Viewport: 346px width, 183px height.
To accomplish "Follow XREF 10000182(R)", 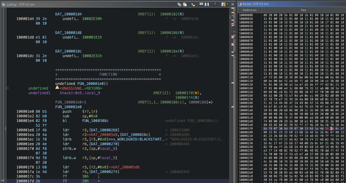I will [172, 14].
